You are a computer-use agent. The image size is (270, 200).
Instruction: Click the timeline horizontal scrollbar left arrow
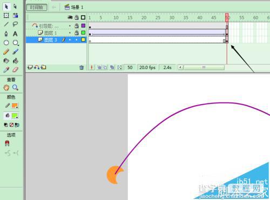(x=180, y=67)
